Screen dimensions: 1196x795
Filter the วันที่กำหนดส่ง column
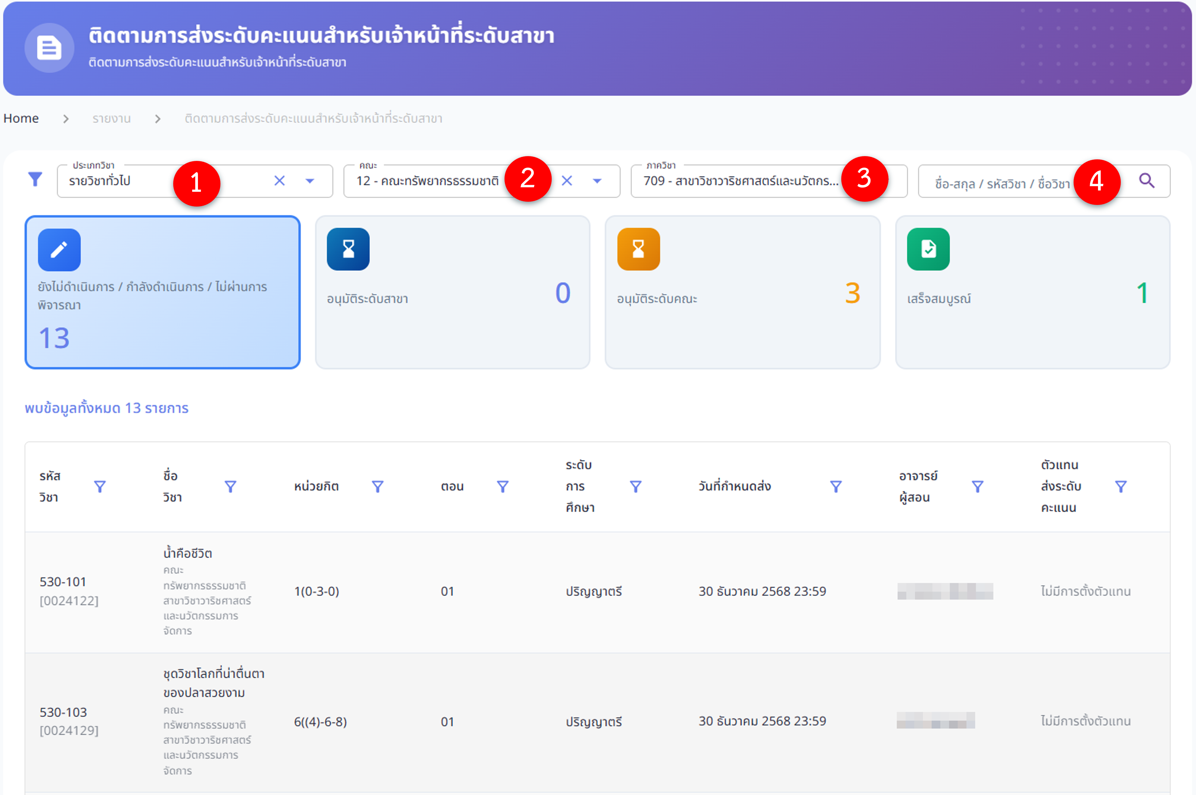click(835, 487)
